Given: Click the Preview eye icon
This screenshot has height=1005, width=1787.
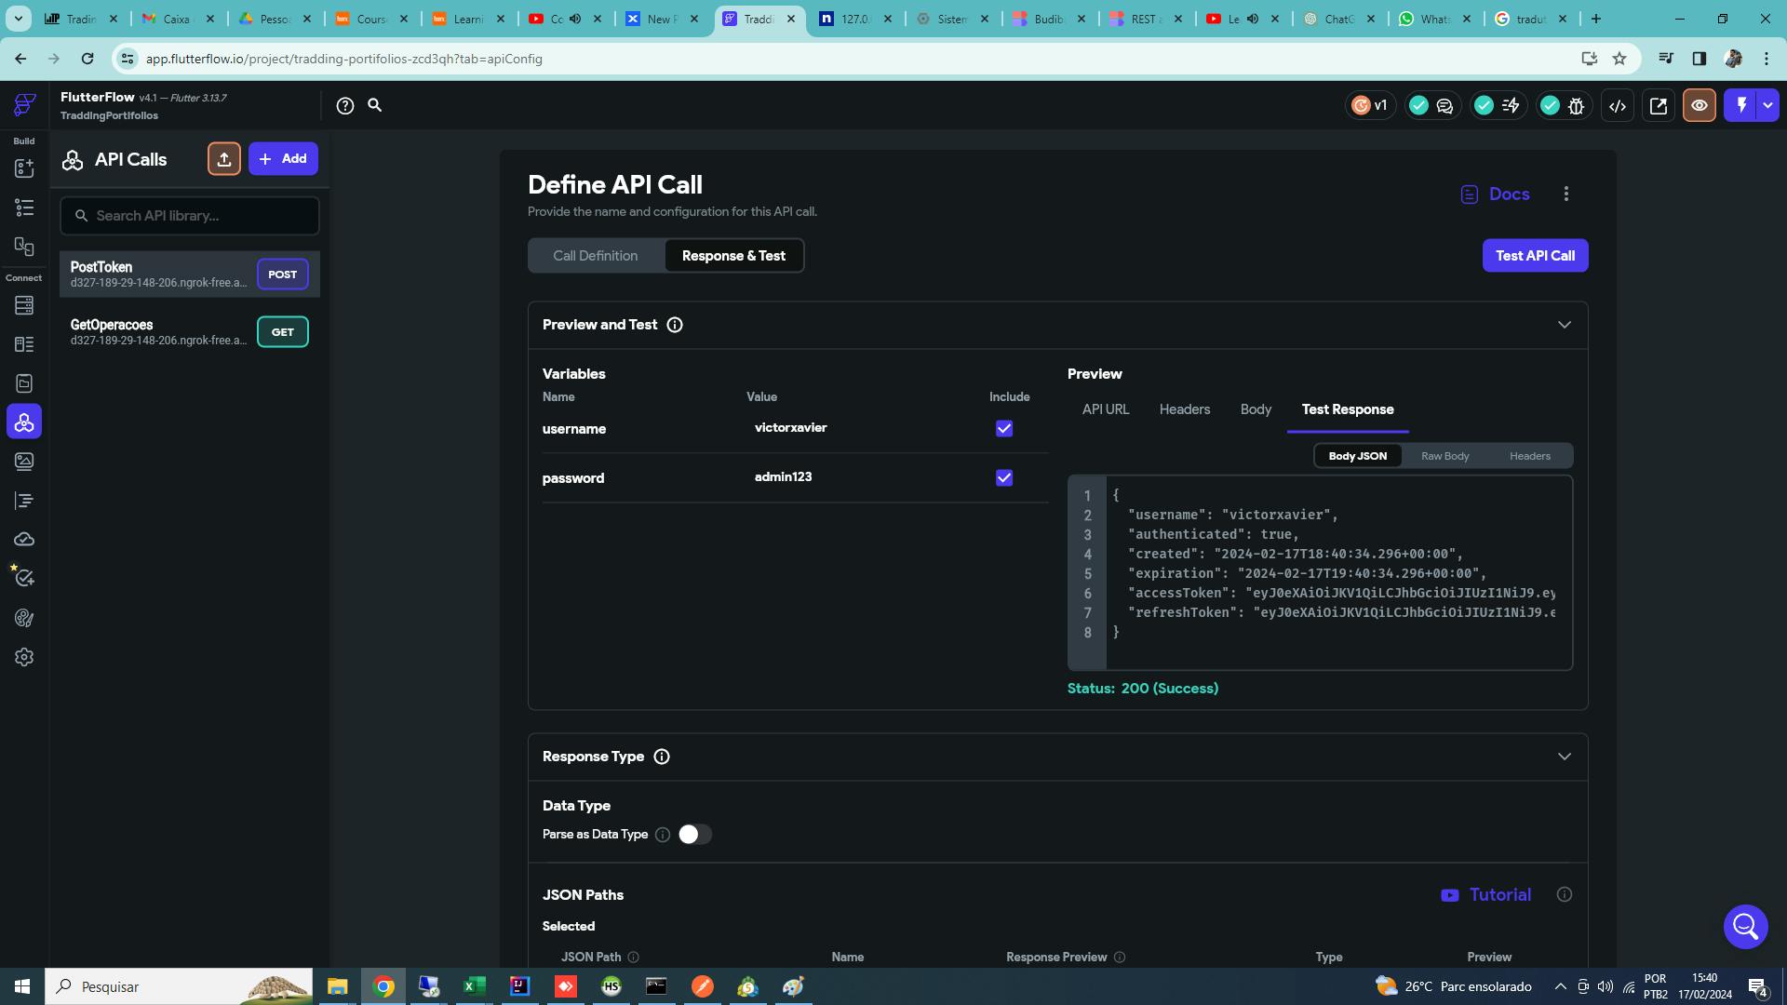Looking at the screenshot, I should click(1699, 106).
